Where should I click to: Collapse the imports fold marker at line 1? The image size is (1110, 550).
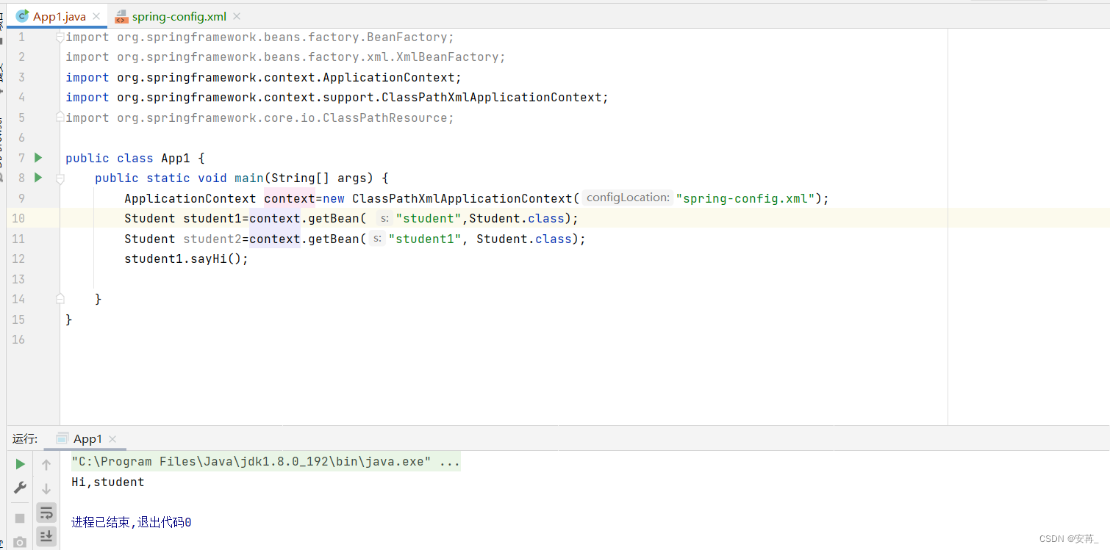[x=60, y=37]
